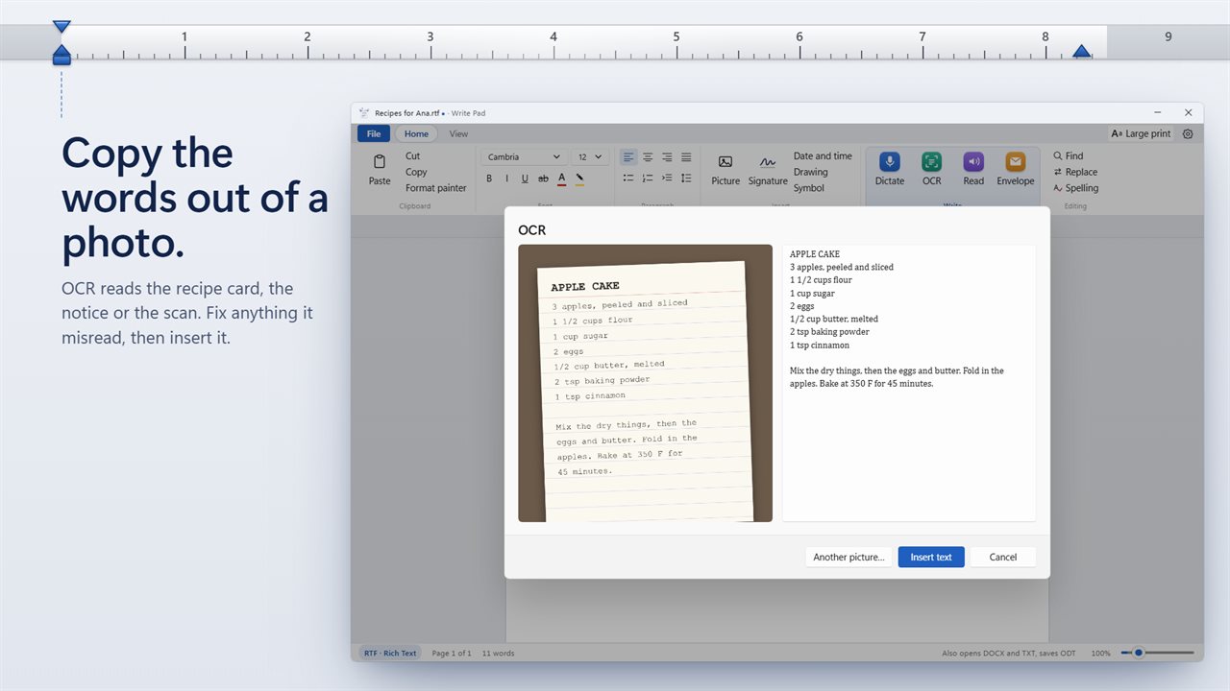Viewport: 1230px width, 691px height.
Task: Open settings gear in title bar
Action: pos(1188,134)
